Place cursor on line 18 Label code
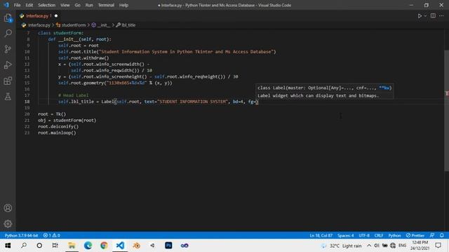Image resolution: width=449 pixels, height=252 pixels. 158,101
